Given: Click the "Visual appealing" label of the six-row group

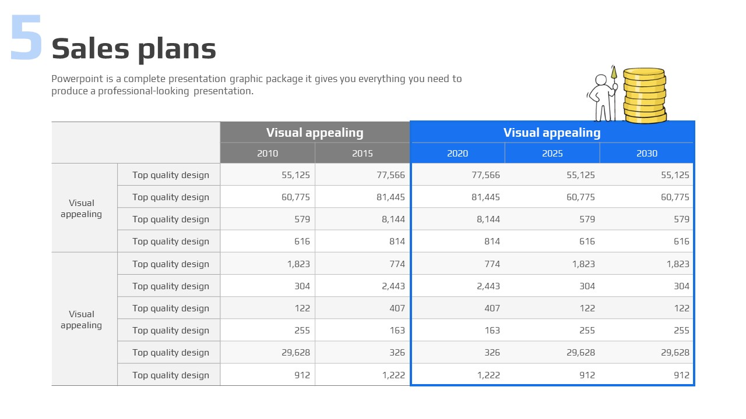Looking at the screenshot, I should pyautogui.click(x=82, y=319).
